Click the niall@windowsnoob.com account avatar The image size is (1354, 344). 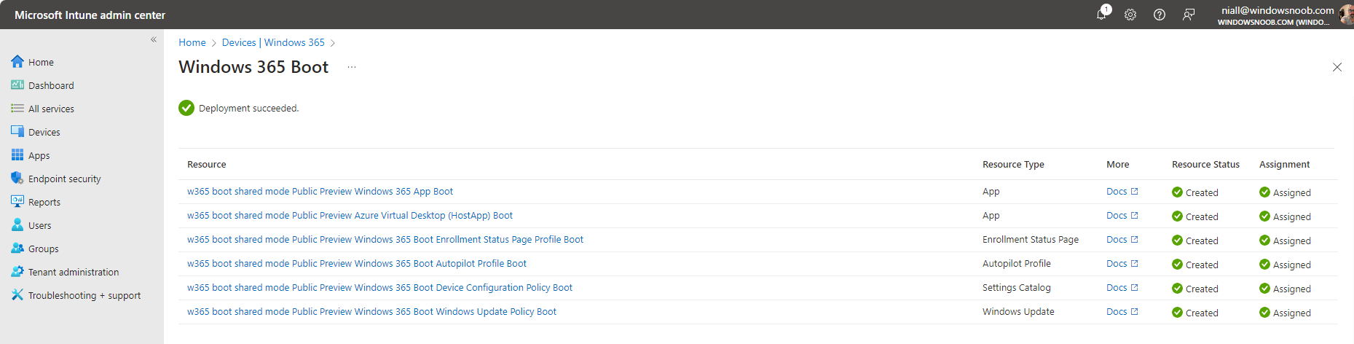[x=1347, y=15]
